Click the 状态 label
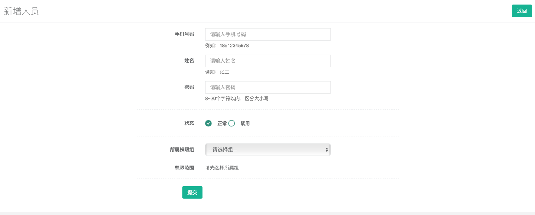Image resolution: width=535 pixels, height=215 pixels. pos(189,123)
